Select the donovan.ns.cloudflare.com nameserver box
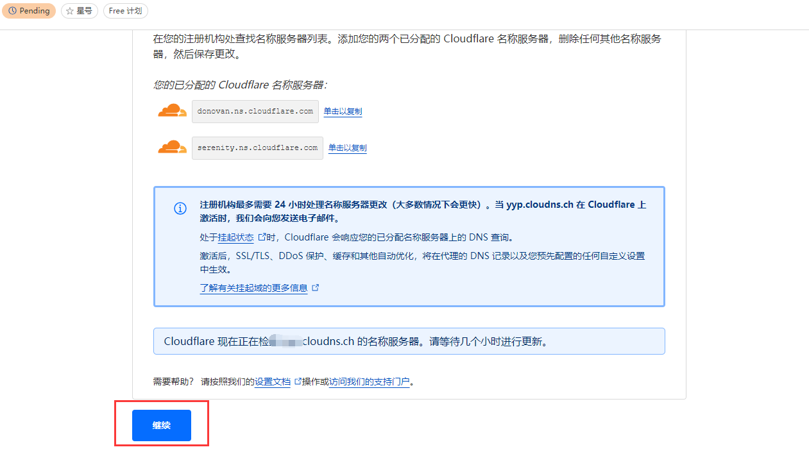This screenshot has height=463, width=809. (255, 111)
